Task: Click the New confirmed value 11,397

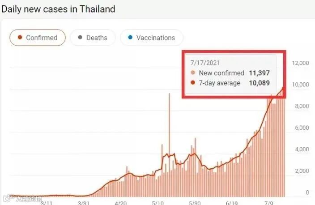Action: coord(260,73)
